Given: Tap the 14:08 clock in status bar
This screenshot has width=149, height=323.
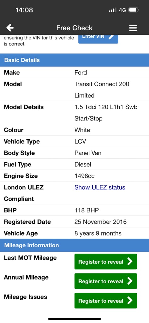Looking at the screenshot, I should click(24, 10).
